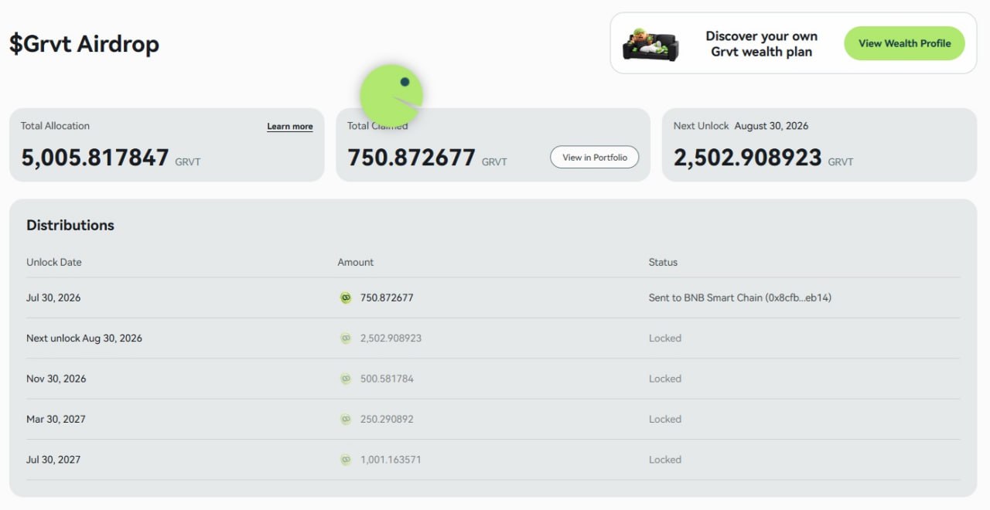The image size is (990, 510).
Task: Select the $Grvt Airdrop page title
Action: pos(84,44)
